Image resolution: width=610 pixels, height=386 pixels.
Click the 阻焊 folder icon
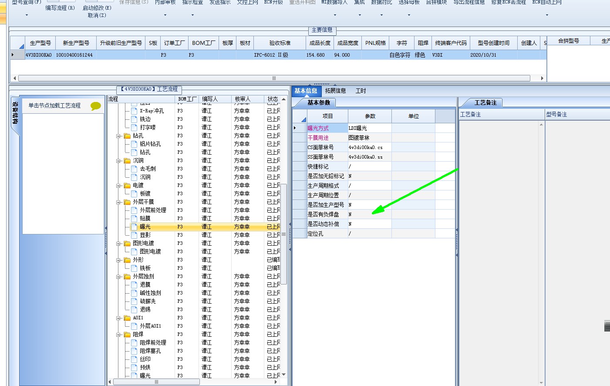pos(128,335)
